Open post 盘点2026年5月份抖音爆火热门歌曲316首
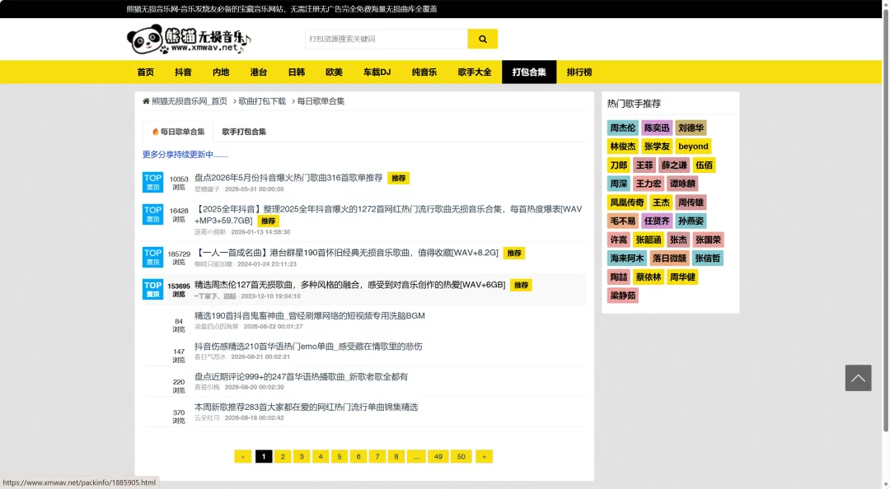890x489 pixels. click(x=288, y=178)
